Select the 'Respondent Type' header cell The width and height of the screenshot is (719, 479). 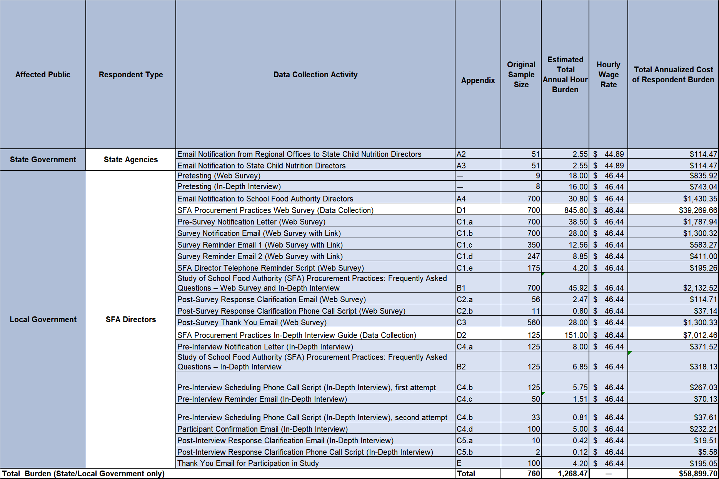pyautogui.click(x=131, y=75)
